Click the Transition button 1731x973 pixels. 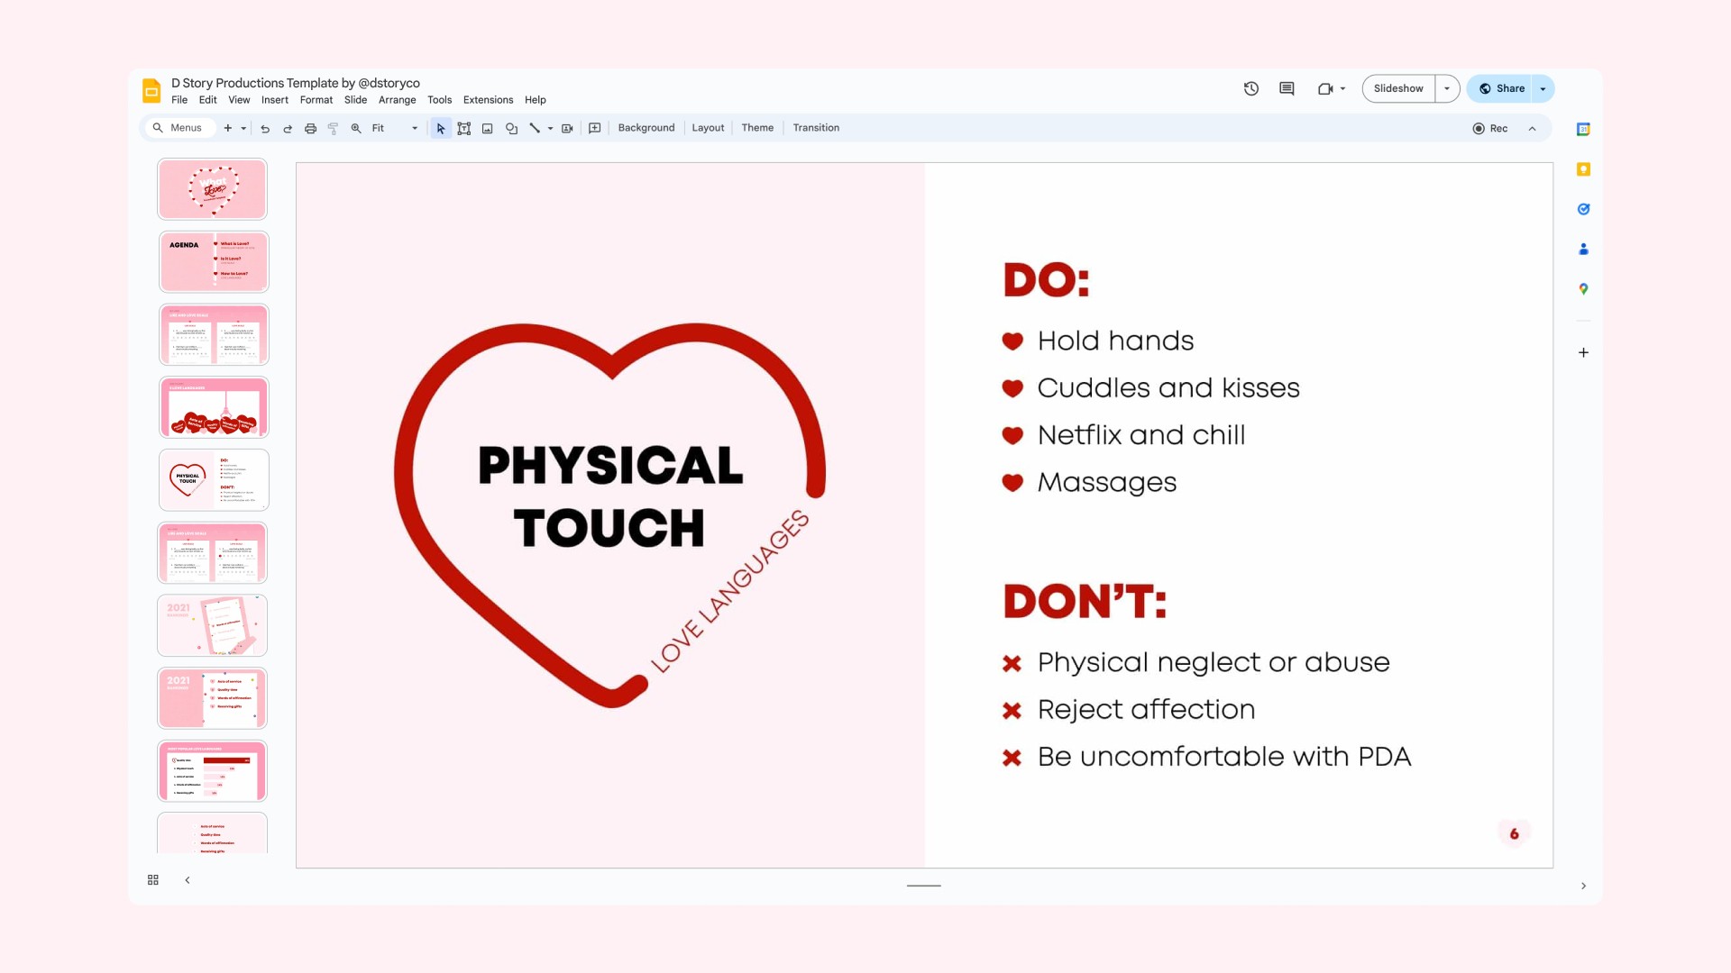pyautogui.click(x=816, y=128)
